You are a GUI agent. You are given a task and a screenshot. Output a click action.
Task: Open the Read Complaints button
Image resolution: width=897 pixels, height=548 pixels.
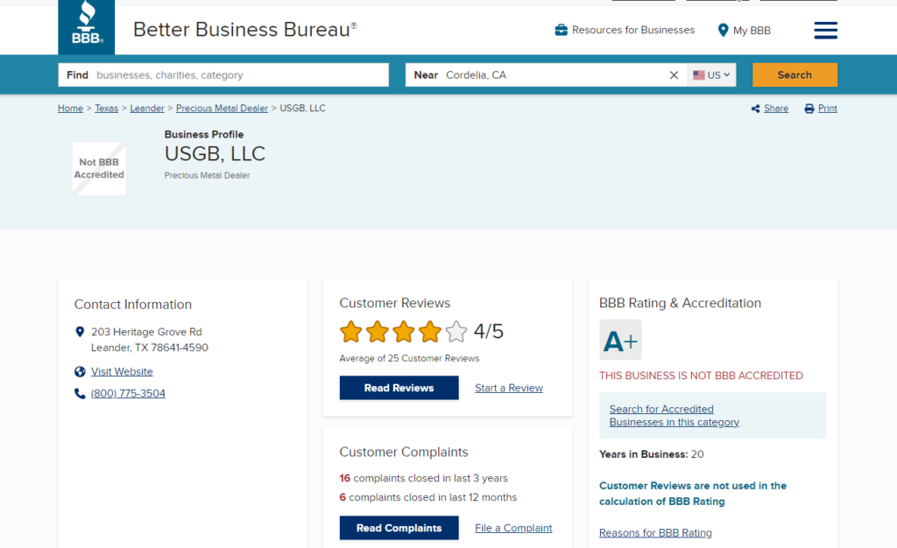399,528
